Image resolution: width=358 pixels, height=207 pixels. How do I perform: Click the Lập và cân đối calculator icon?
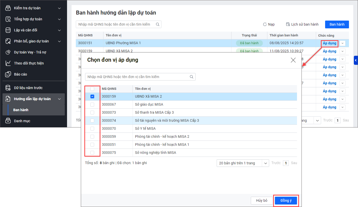coord(8,30)
